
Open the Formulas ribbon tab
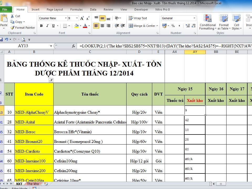[x=76, y=9]
